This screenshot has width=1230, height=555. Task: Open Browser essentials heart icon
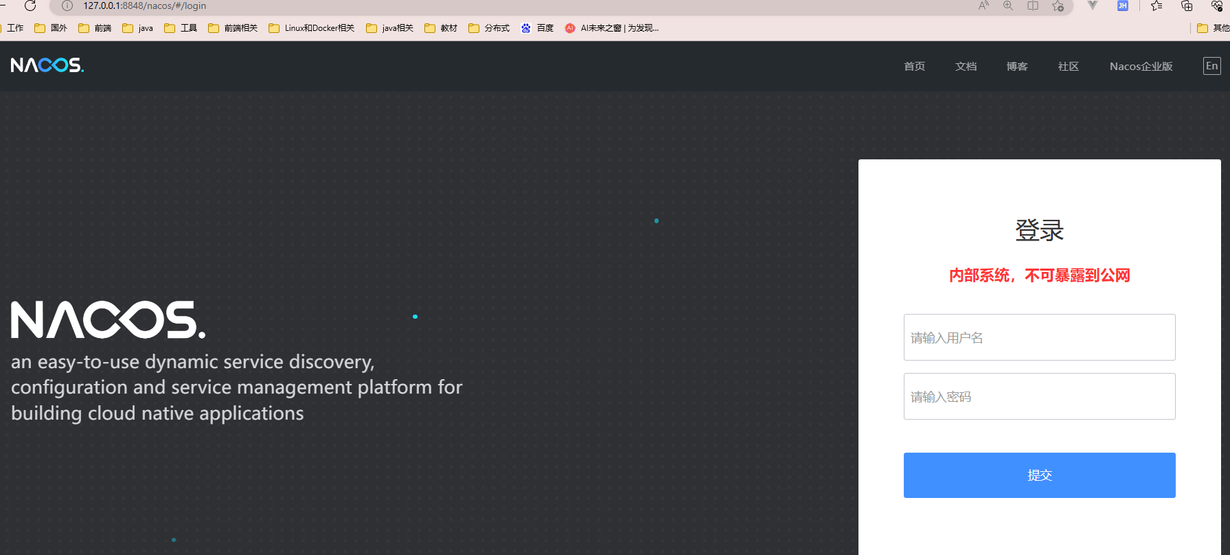pos(1217,5)
